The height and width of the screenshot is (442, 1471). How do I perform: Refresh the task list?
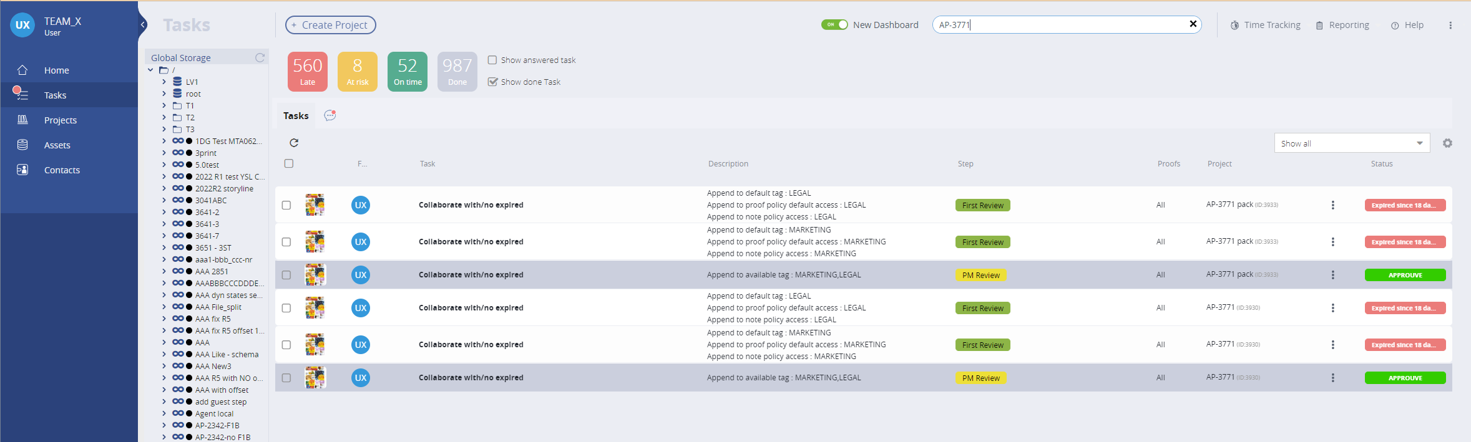pos(294,143)
